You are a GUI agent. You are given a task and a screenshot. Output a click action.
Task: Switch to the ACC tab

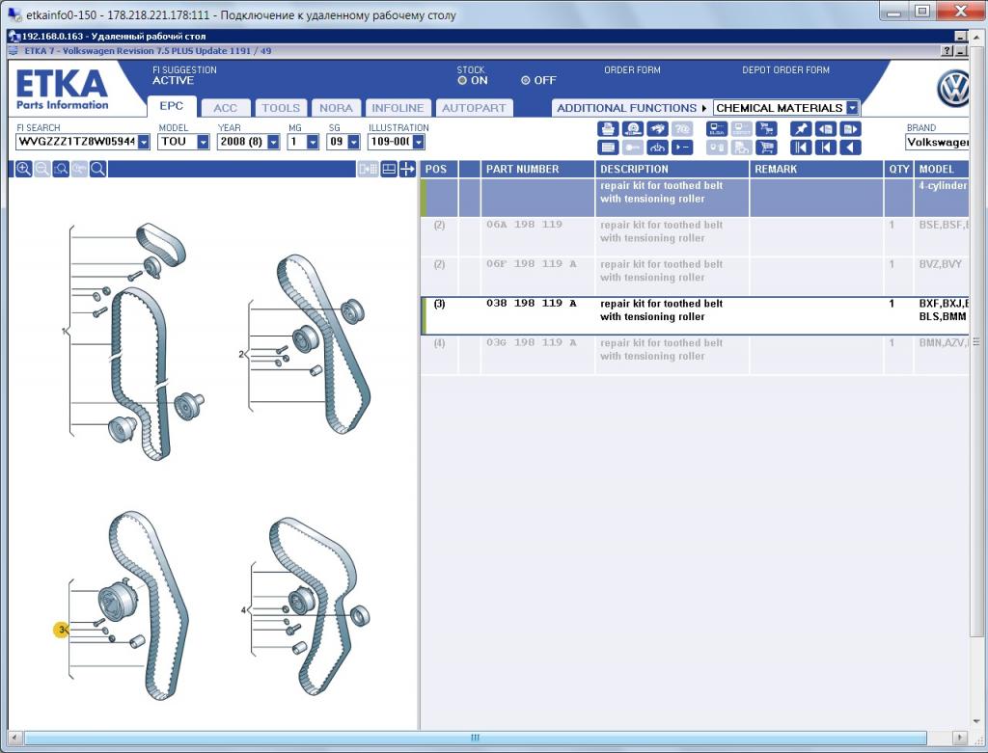[x=225, y=108]
